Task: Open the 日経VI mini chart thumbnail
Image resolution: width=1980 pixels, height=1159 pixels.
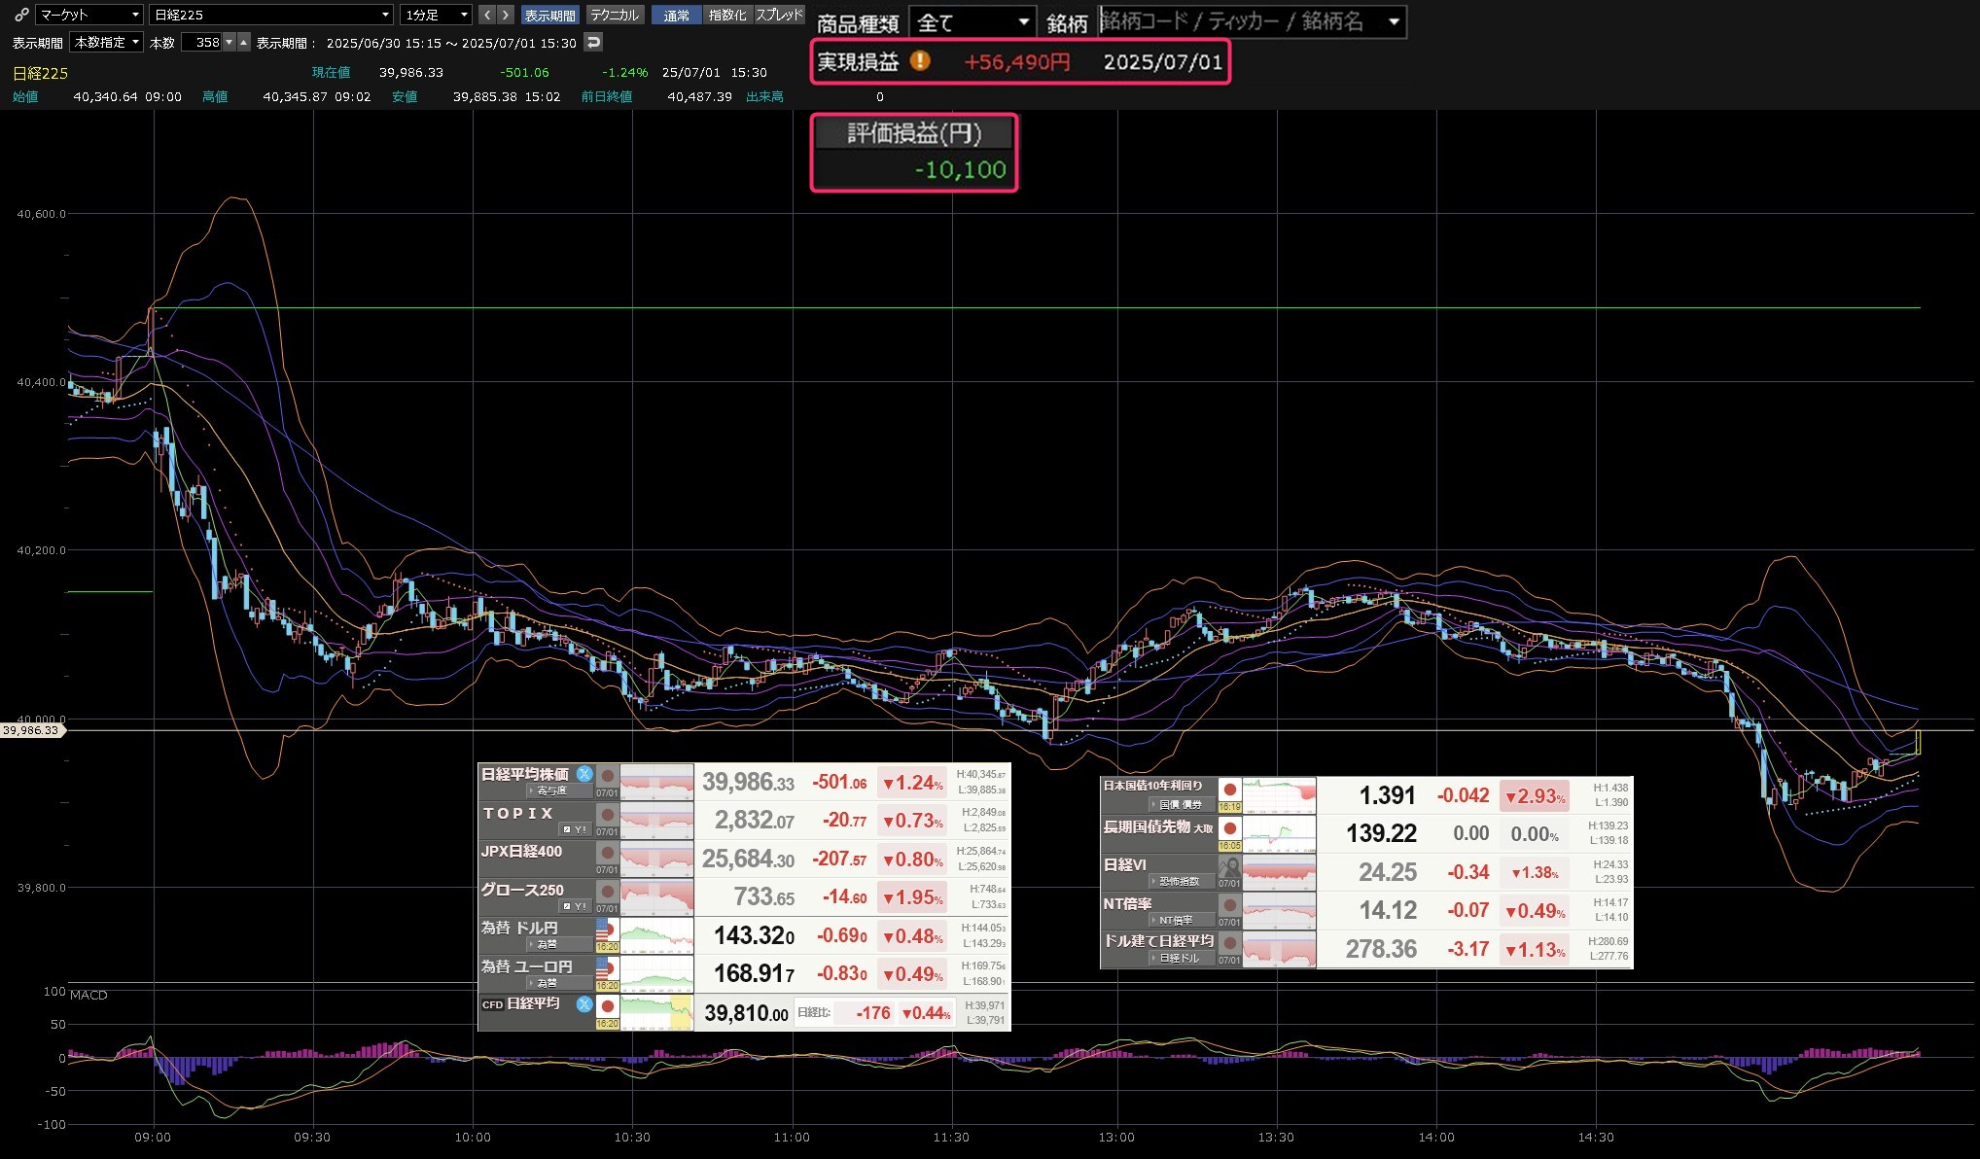Action: click(x=1280, y=872)
